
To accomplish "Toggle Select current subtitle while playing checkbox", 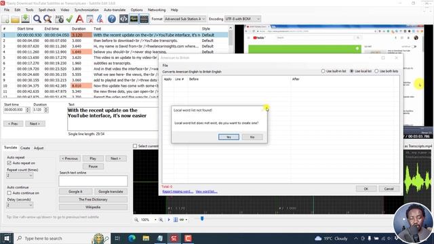I will coord(135,146).
